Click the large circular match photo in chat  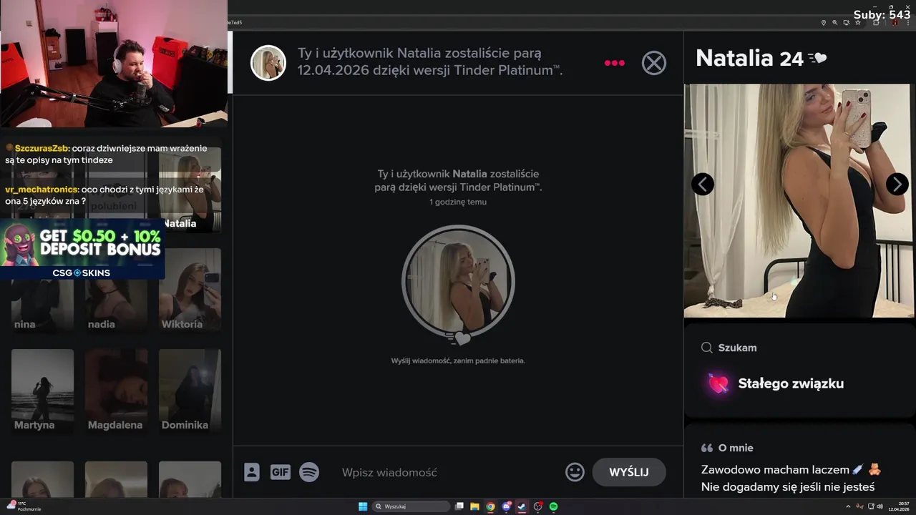pyautogui.click(x=458, y=281)
